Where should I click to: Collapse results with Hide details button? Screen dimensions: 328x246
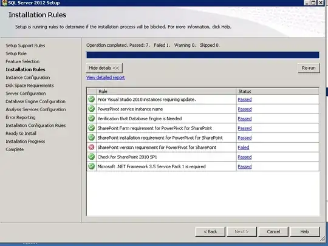coord(104,68)
